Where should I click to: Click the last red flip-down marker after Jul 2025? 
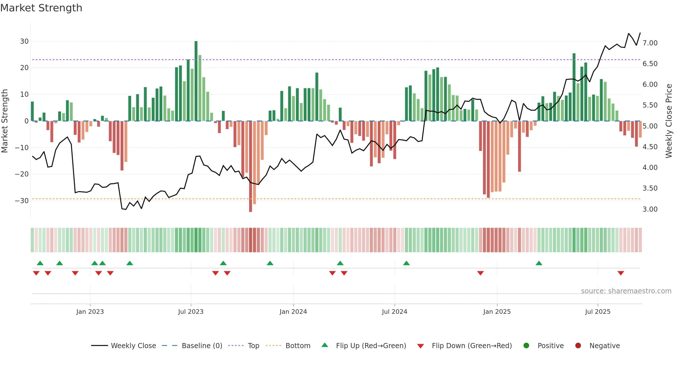[x=621, y=273]
